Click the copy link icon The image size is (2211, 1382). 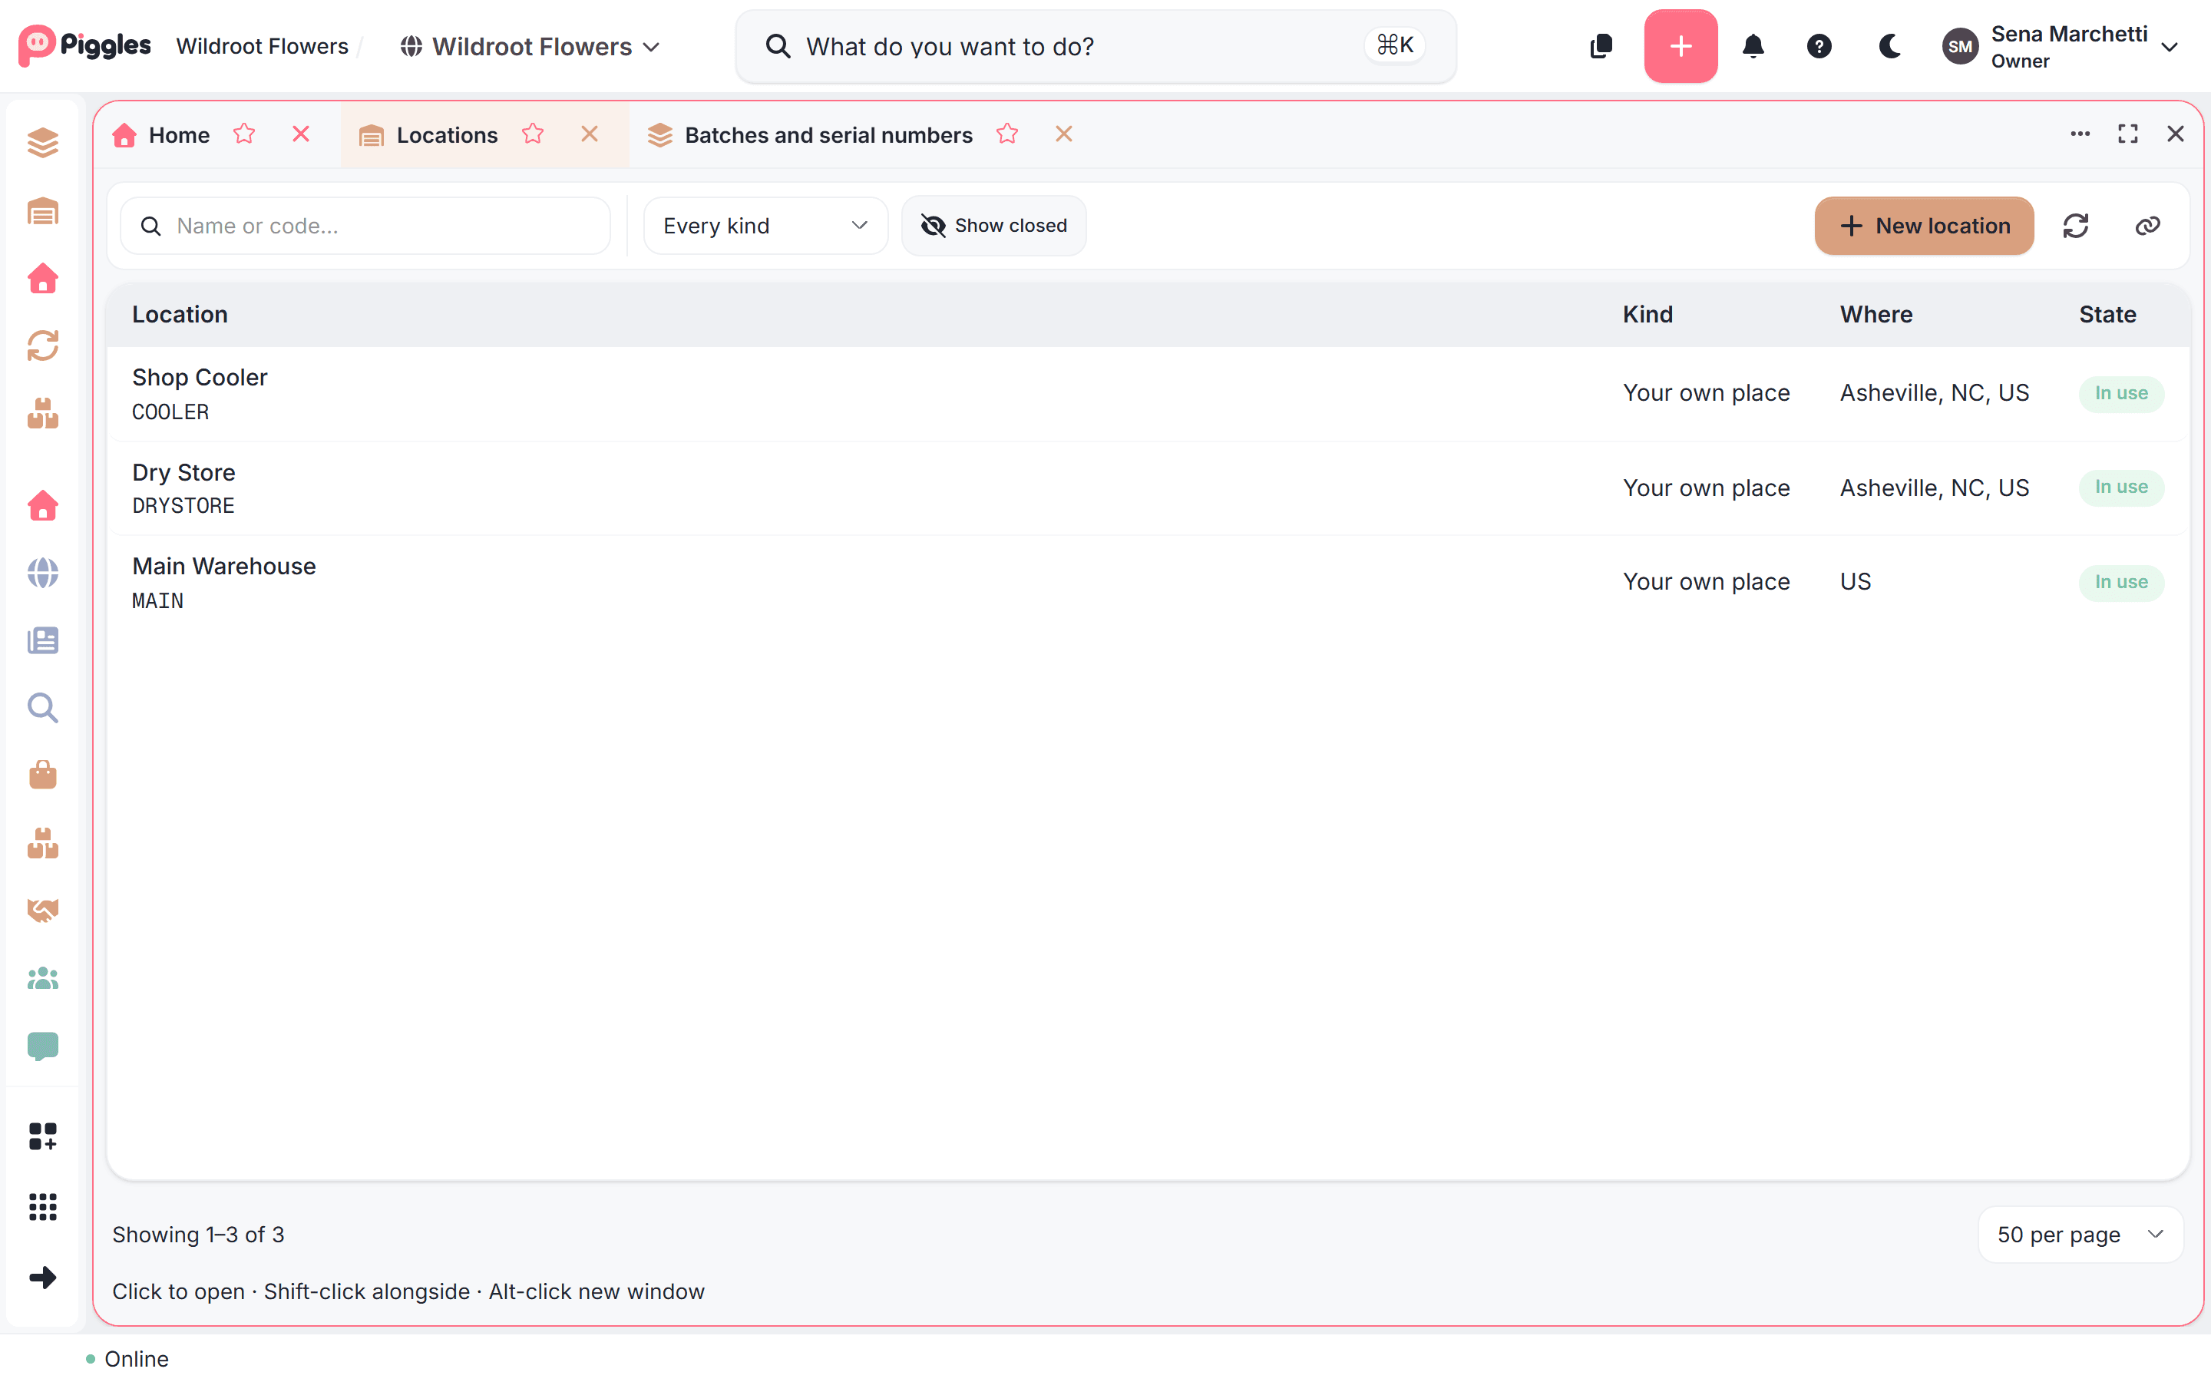point(2148,226)
